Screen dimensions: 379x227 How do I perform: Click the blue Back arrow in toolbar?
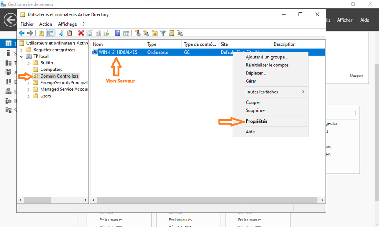click(x=22, y=33)
